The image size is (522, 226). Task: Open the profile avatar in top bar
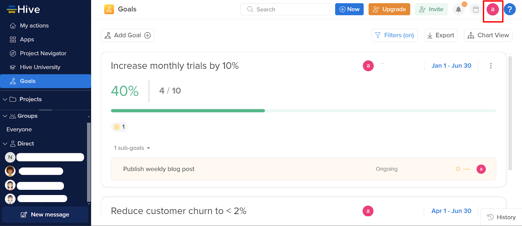point(493,9)
